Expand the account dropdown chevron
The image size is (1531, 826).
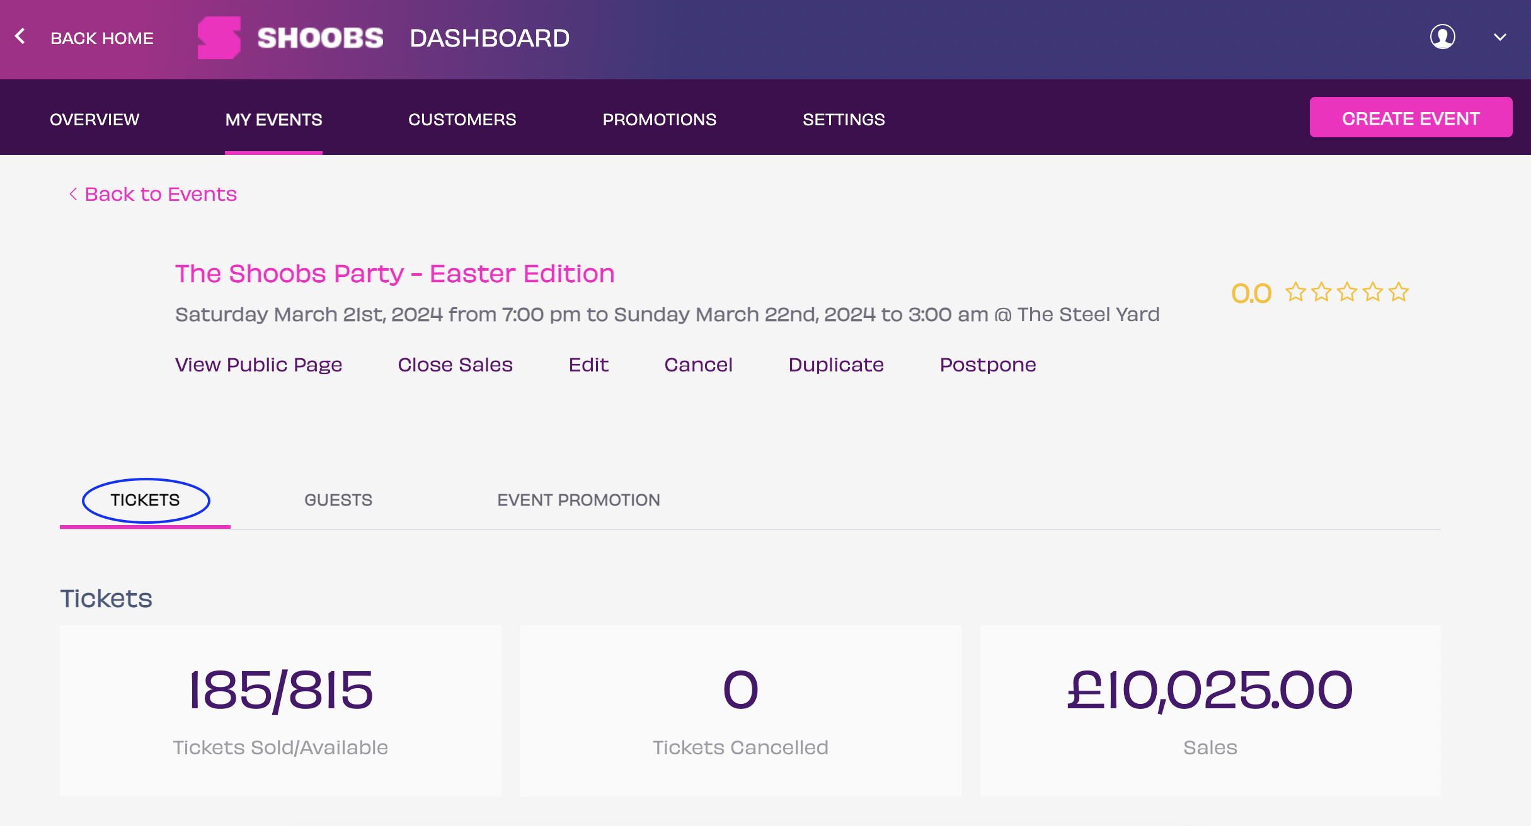coord(1500,37)
